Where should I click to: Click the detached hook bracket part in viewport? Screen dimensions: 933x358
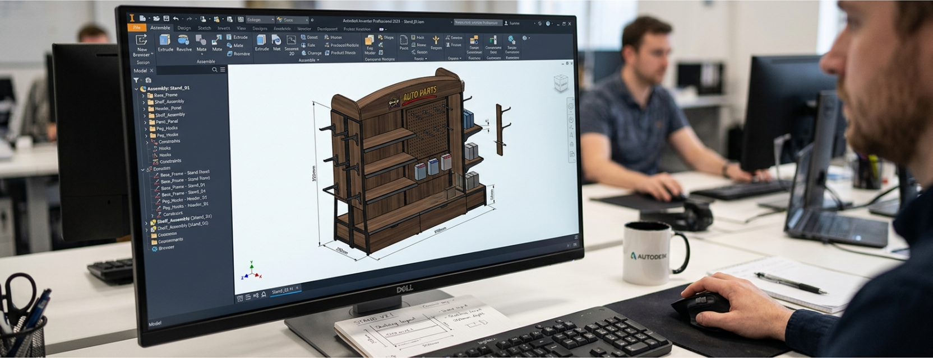[503, 129]
